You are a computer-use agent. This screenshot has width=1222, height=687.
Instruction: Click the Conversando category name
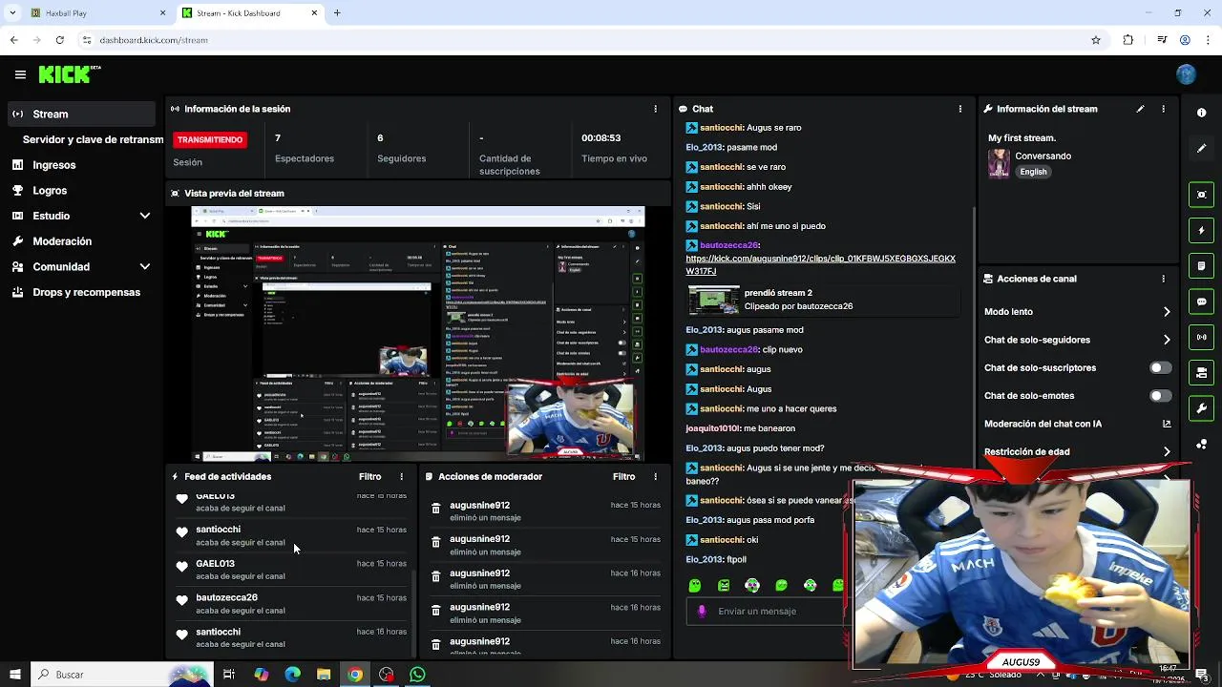(1043, 156)
